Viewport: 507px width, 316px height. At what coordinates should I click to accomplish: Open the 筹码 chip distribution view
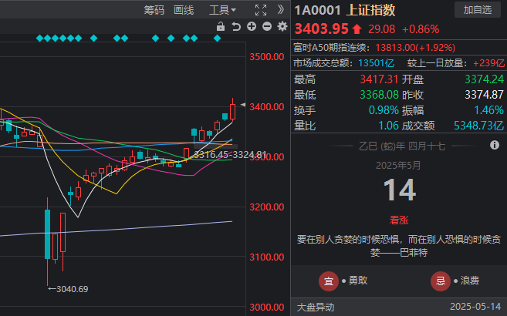(x=154, y=10)
